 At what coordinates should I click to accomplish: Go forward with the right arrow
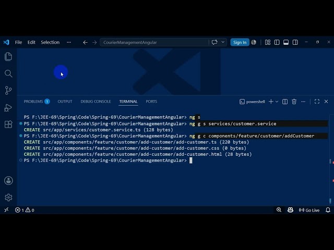94,43
